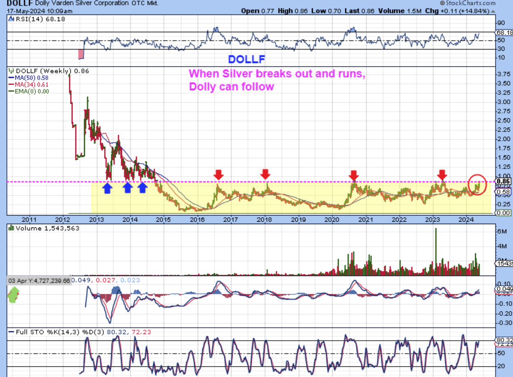Click the 1.50 price axis label

coord(504,158)
